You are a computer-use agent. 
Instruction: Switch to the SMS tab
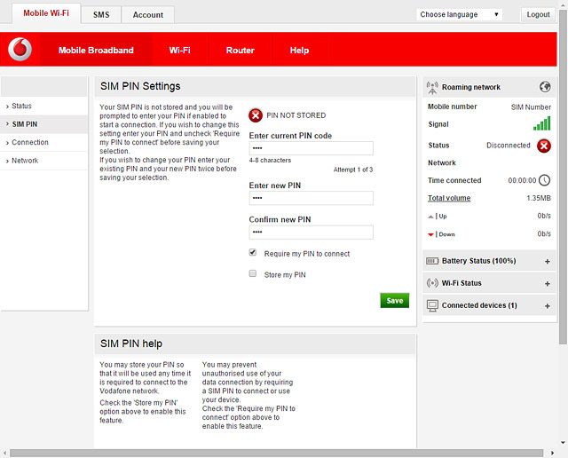tap(101, 15)
